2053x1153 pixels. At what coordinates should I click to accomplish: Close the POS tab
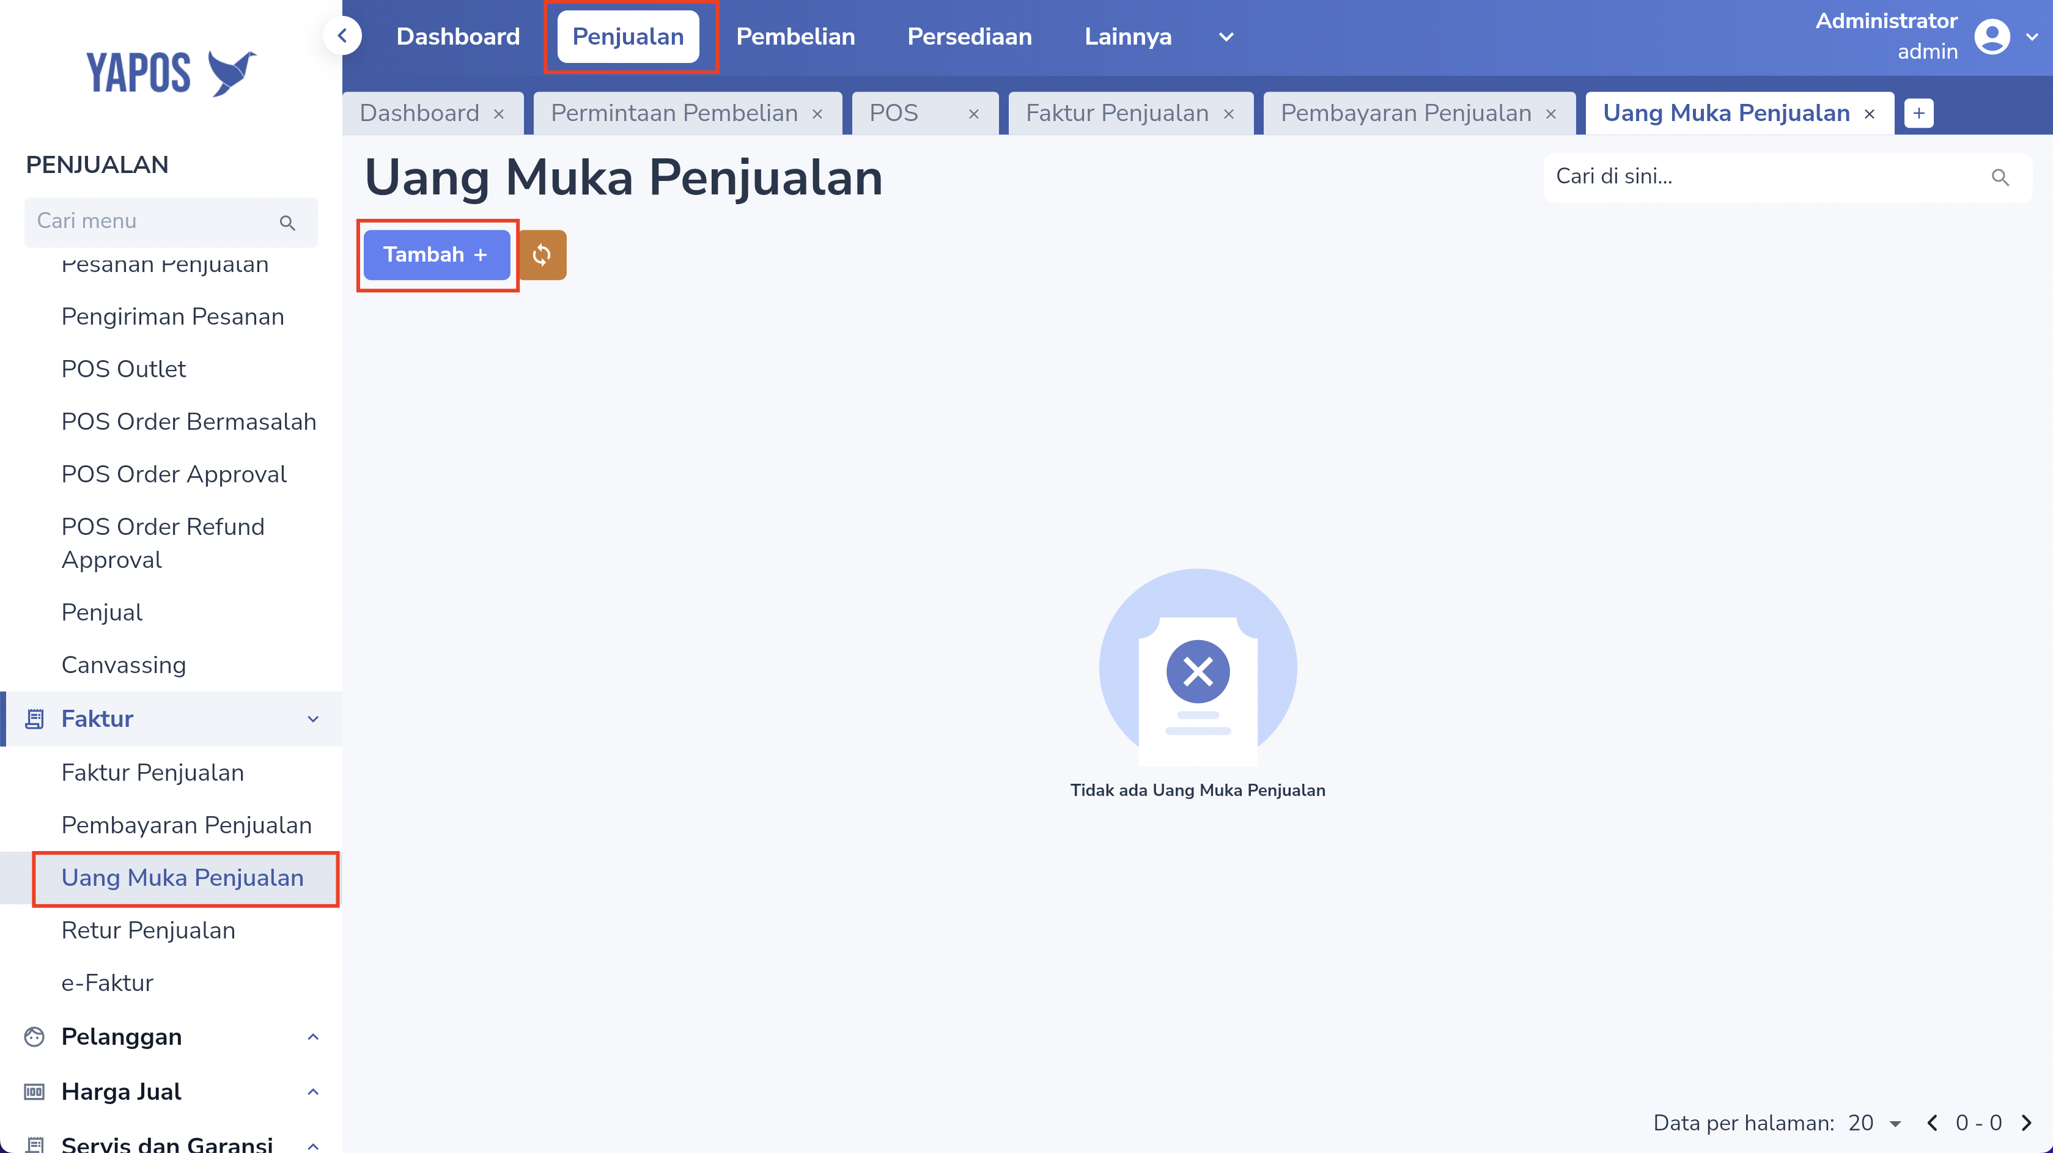(x=973, y=114)
